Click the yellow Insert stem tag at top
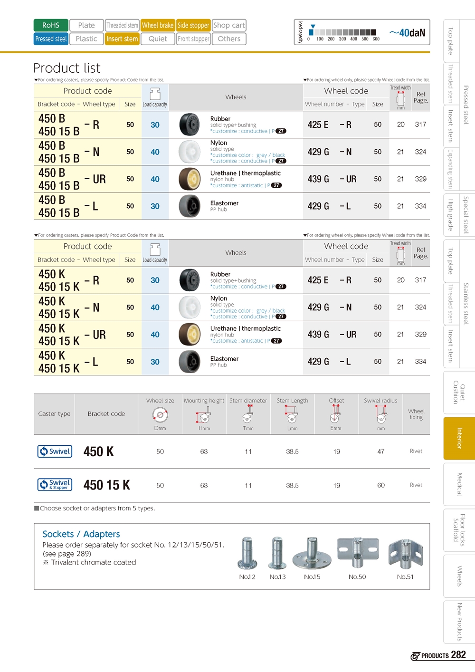 122,39
